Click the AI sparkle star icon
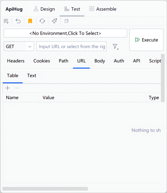 54,21
